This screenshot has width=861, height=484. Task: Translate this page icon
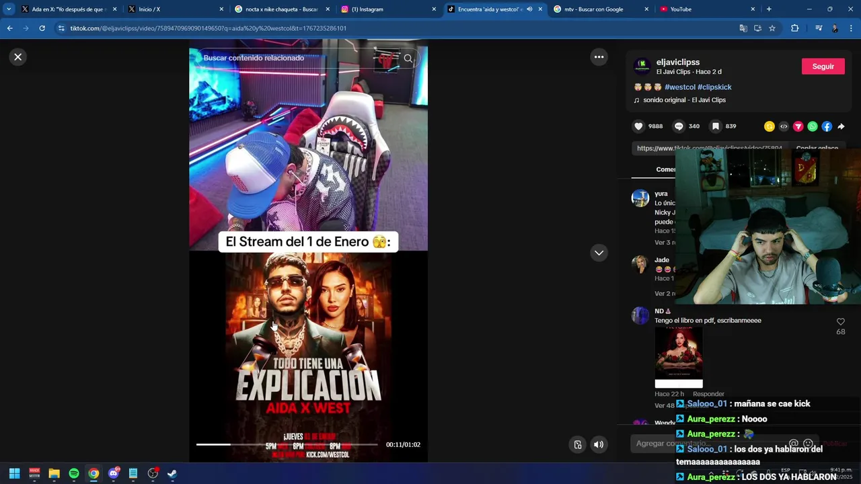[x=743, y=28]
